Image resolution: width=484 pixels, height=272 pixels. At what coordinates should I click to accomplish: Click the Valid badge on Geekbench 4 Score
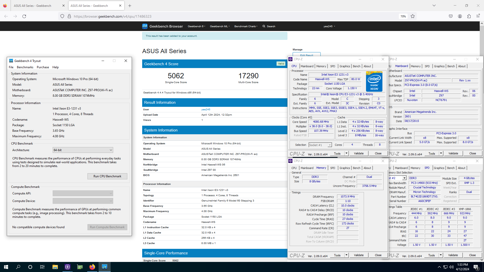(x=281, y=64)
